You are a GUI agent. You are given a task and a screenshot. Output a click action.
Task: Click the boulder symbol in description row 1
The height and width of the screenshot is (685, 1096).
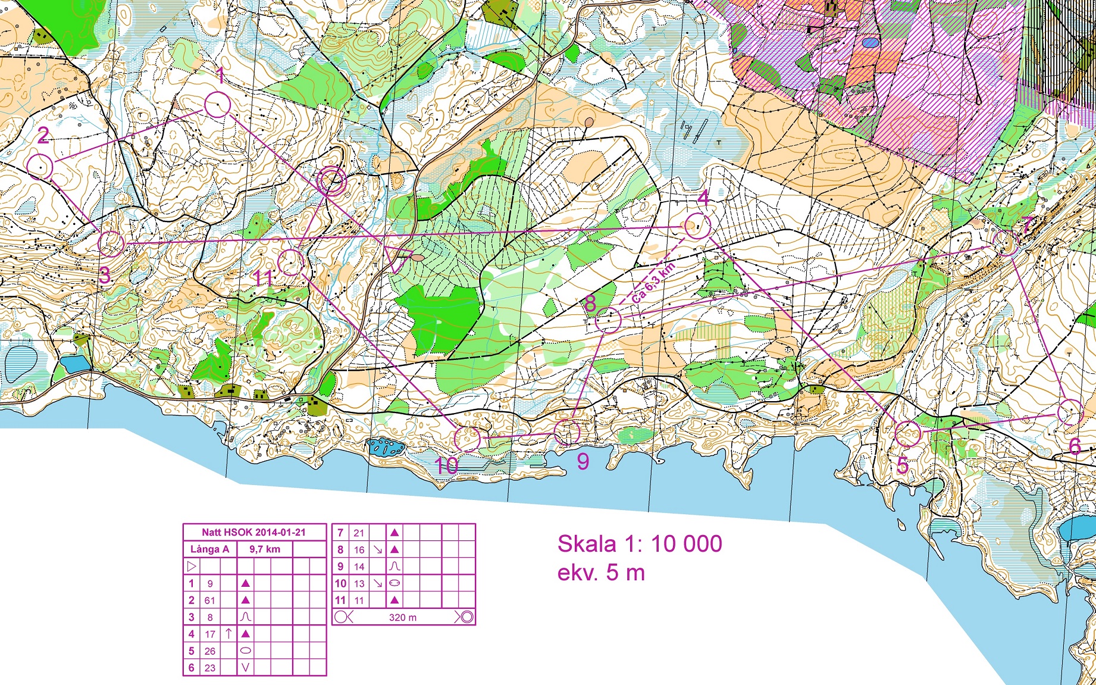point(246,583)
